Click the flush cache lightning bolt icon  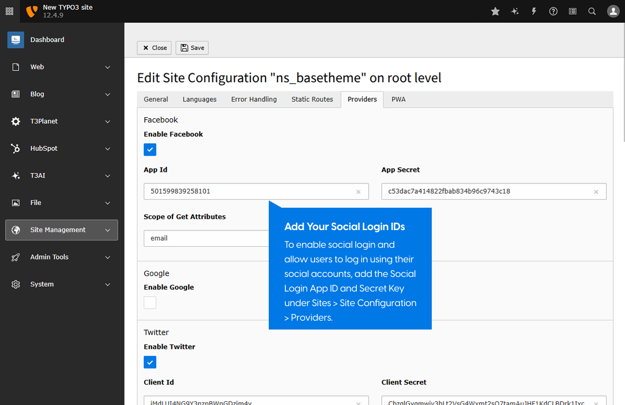[x=534, y=11]
